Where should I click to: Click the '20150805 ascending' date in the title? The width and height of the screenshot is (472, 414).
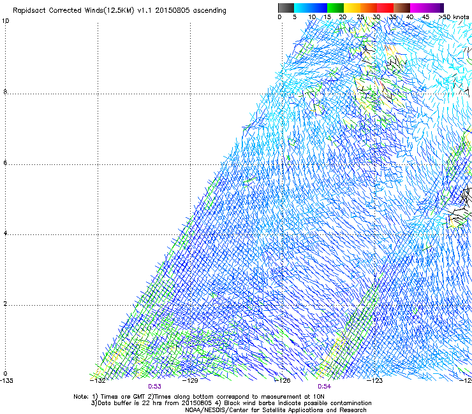[x=191, y=11]
